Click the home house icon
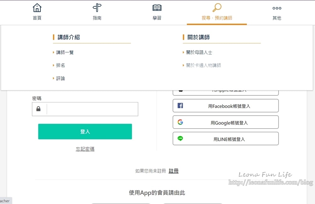 pyautogui.click(x=37, y=8)
